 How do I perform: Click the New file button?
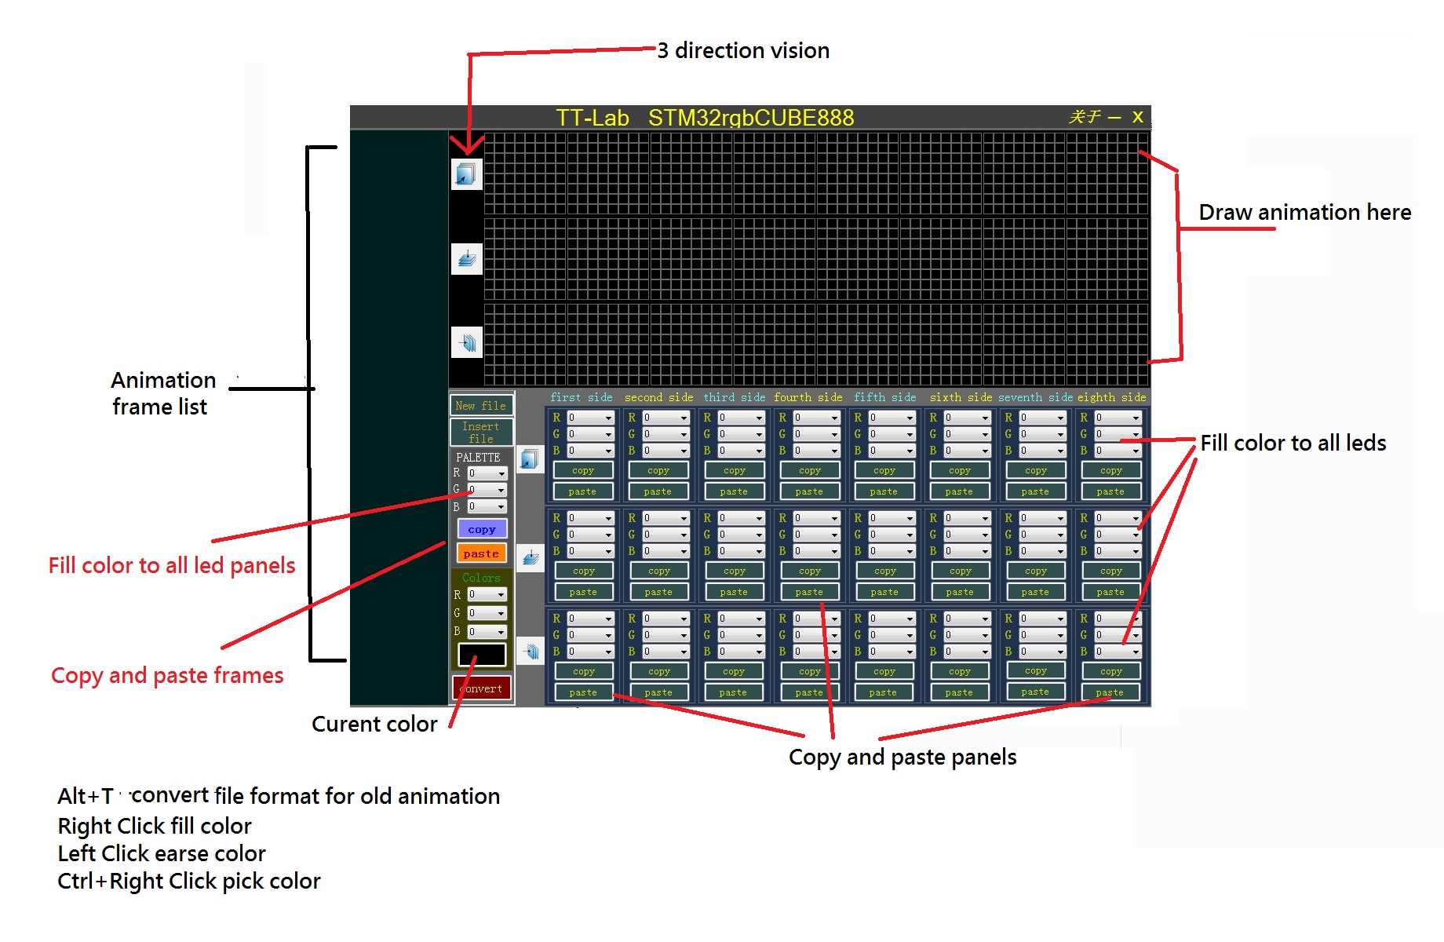point(481,406)
